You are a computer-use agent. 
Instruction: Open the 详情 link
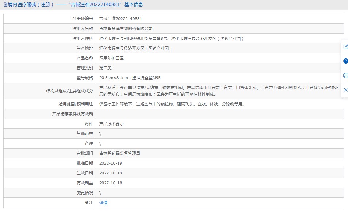pyautogui.click(x=103, y=203)
